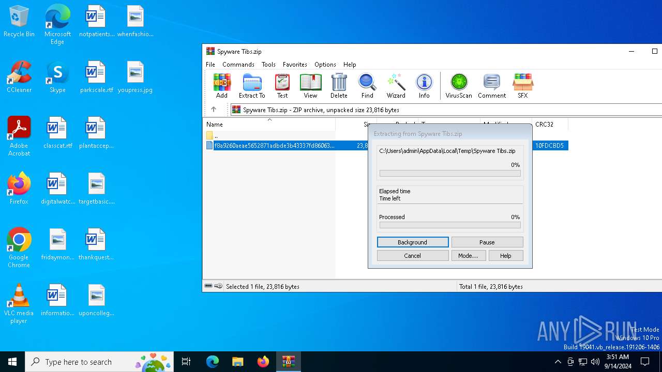This screenshot has height=372, width=662.
Task: Open the File menu
Action: click(210, 65)
